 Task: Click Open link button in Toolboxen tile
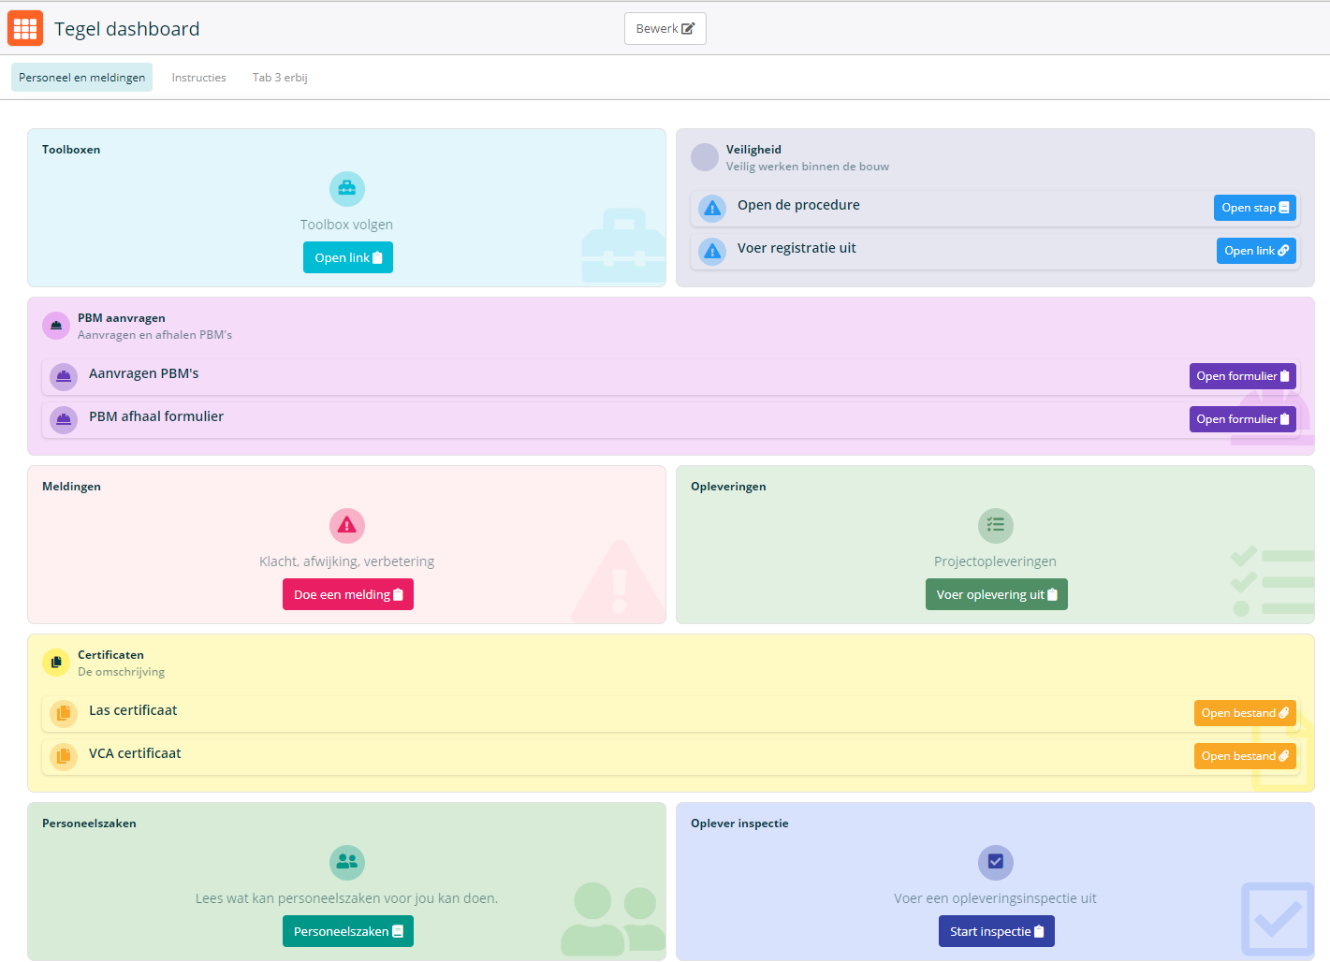point(347,257)
